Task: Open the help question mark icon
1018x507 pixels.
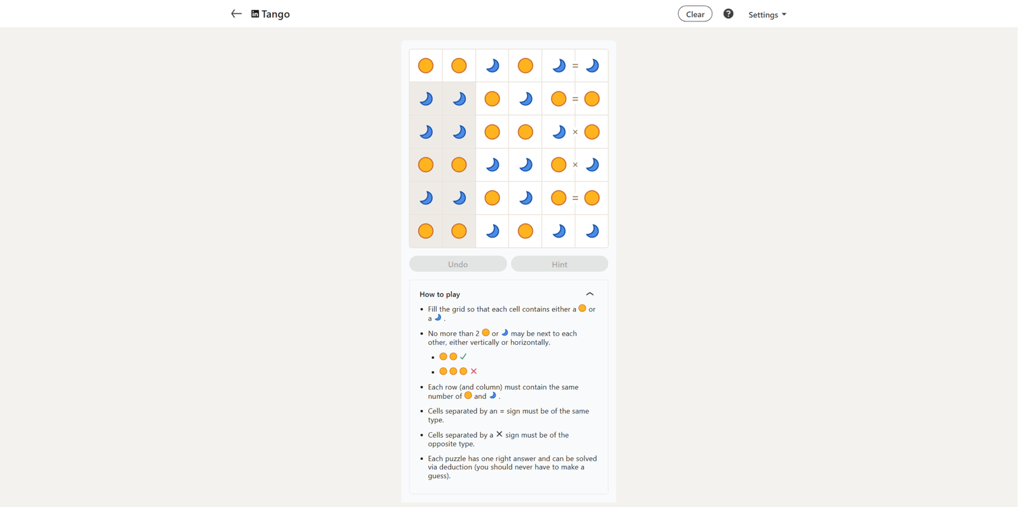Action: (729, 14)
